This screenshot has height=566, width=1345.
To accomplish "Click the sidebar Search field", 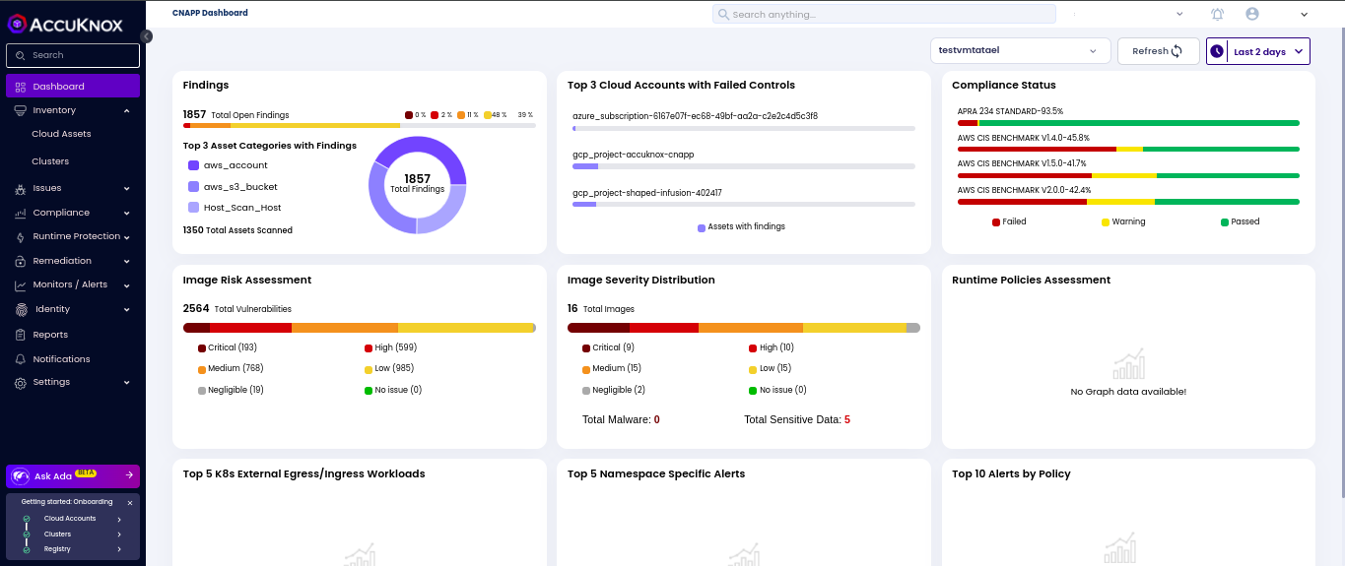I will [73, 55].
